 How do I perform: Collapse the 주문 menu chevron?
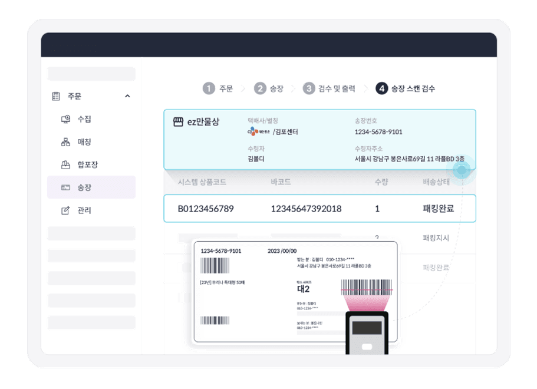127,96
